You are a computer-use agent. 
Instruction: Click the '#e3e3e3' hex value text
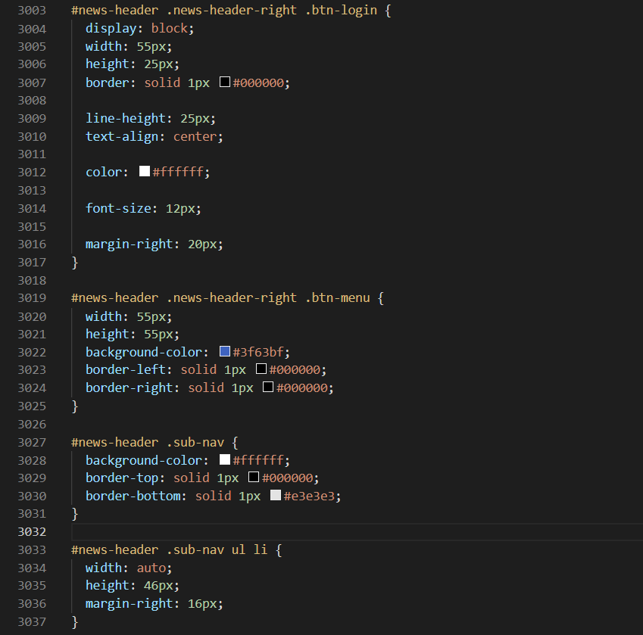pos(309,496)
